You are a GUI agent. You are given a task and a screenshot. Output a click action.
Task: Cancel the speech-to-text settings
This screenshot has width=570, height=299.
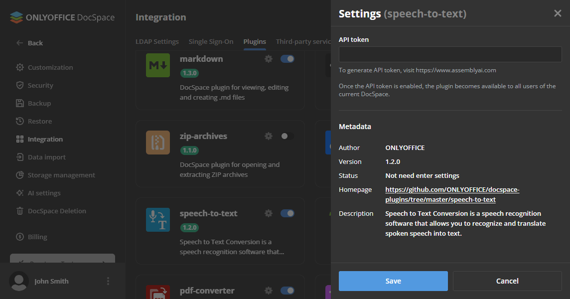tap(507, 281)
